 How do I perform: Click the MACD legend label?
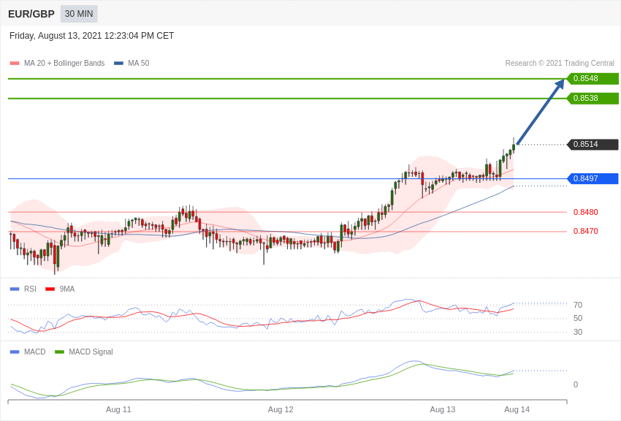35,352
